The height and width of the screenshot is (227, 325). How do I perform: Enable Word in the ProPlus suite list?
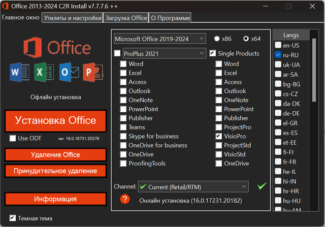tap(123, 63)
